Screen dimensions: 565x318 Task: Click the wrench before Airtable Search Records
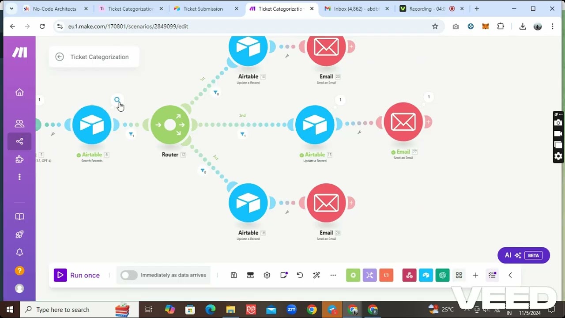tap(53, 134)
